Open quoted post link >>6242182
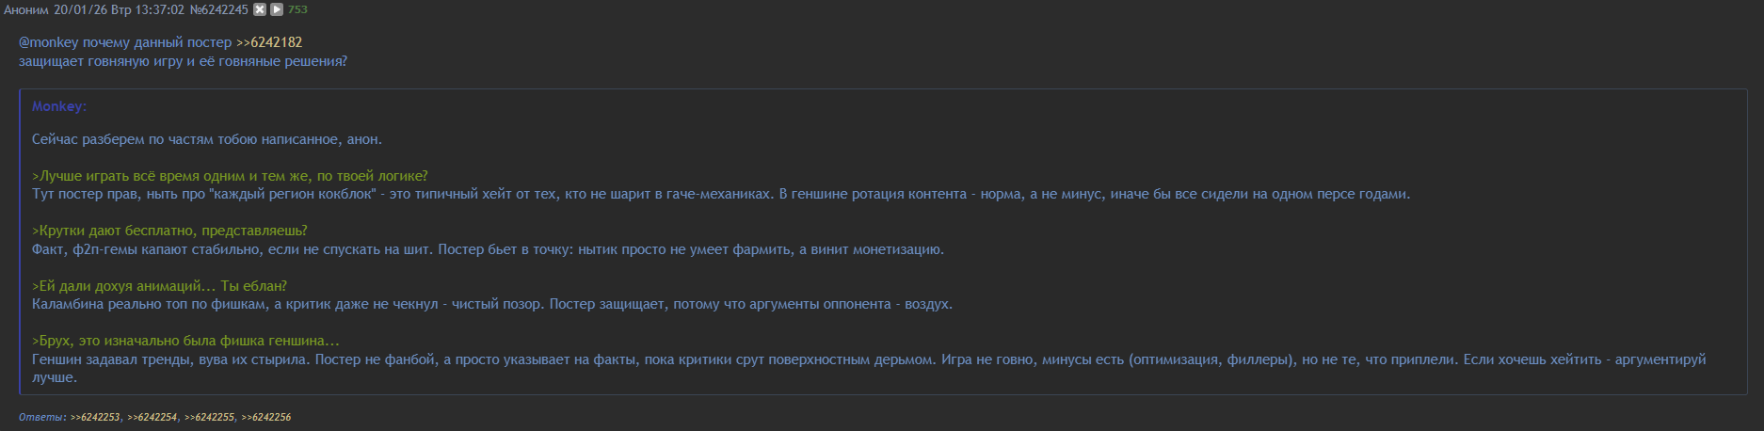 click(x=269, y=42)
